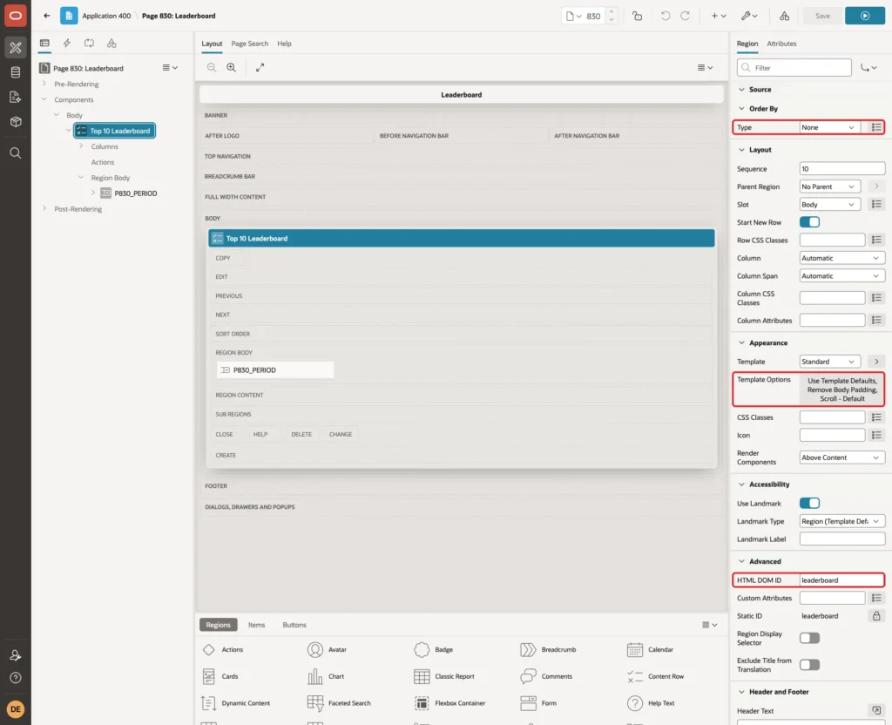Viewport: 892px width, 725px height.
Task: Click the page lock icon in toolbar
Action: 637,16
